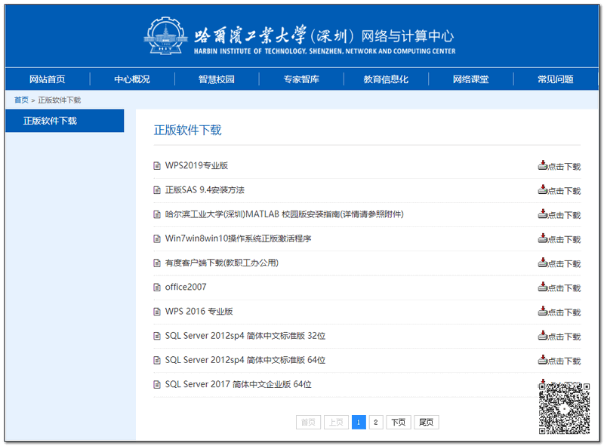Open SQL Server 2012sp4 简体中文标准版 64位
Viewport: 604px width, 446px height.
pyautogui.click(x=245, y=360)
